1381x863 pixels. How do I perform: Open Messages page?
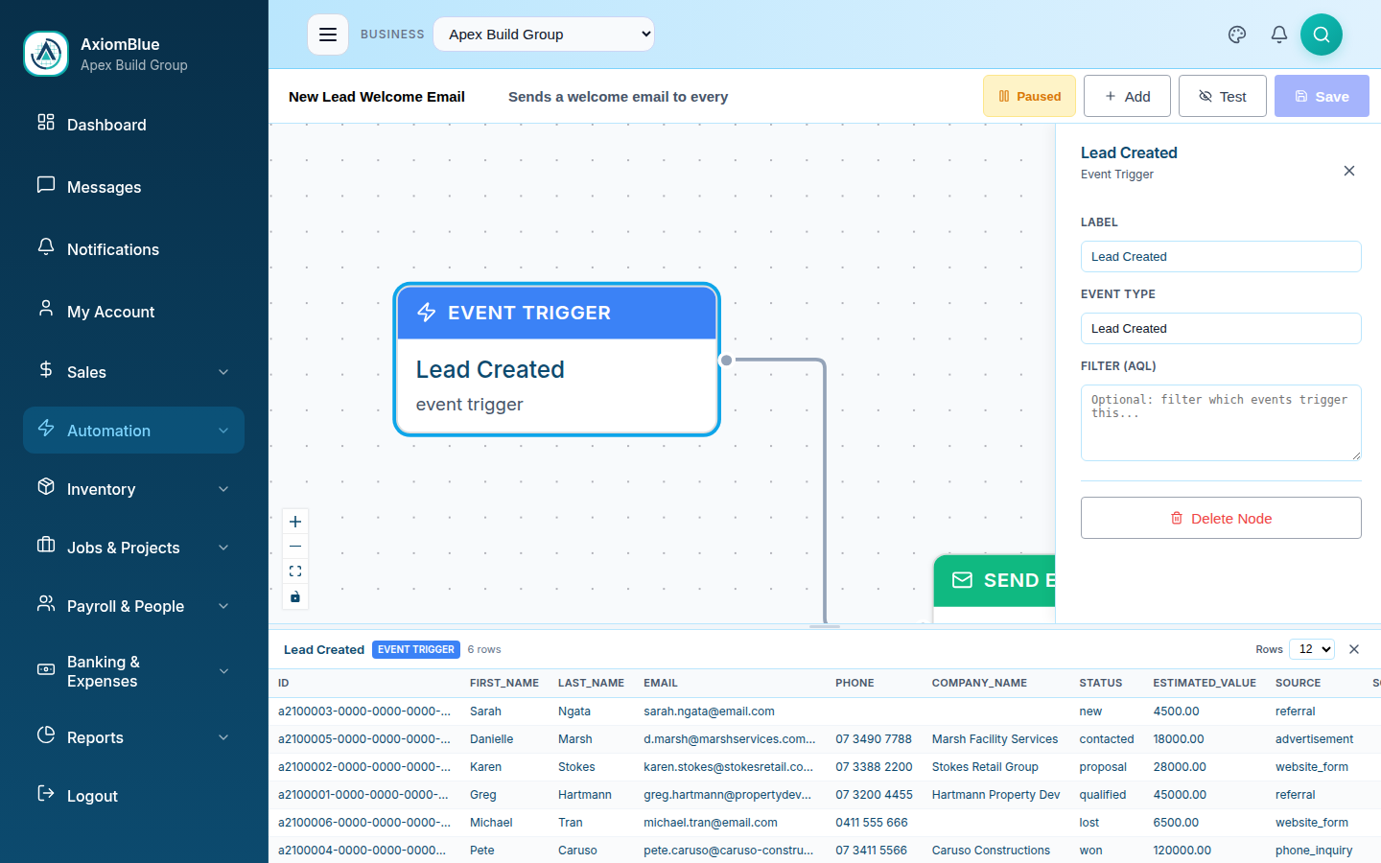(133, 187)
